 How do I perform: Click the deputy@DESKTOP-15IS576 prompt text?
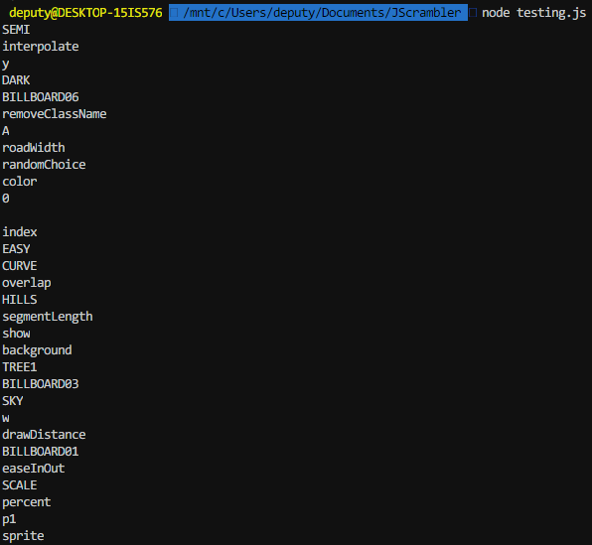85,13
